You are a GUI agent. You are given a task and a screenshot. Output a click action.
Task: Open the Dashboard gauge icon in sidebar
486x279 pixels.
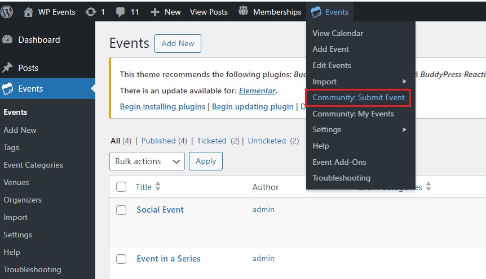click(x=7, y=39)
